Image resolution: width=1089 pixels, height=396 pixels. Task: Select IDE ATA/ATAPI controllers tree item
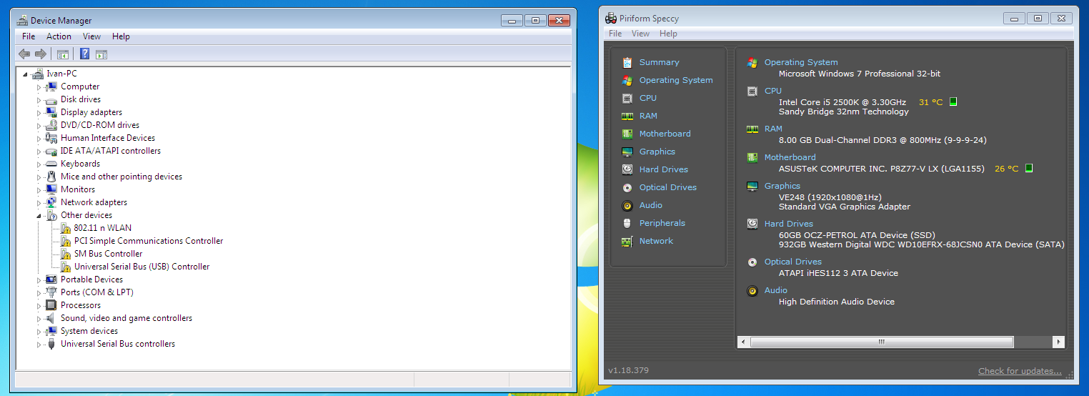tap(111, 151)
